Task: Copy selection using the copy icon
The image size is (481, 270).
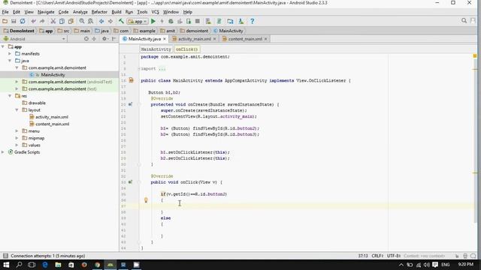Action: 62,21
